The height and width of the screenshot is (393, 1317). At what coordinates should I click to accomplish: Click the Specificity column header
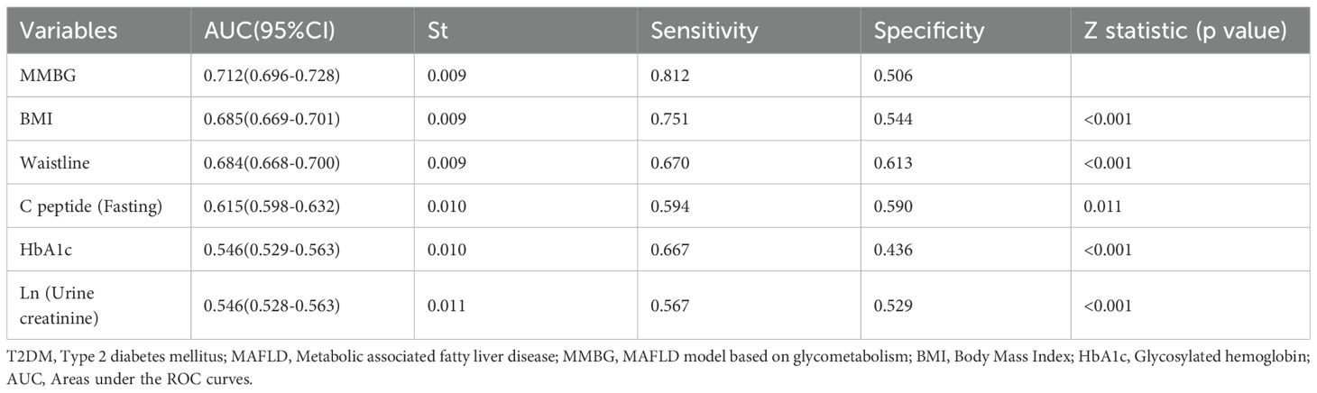coord(926,31)
